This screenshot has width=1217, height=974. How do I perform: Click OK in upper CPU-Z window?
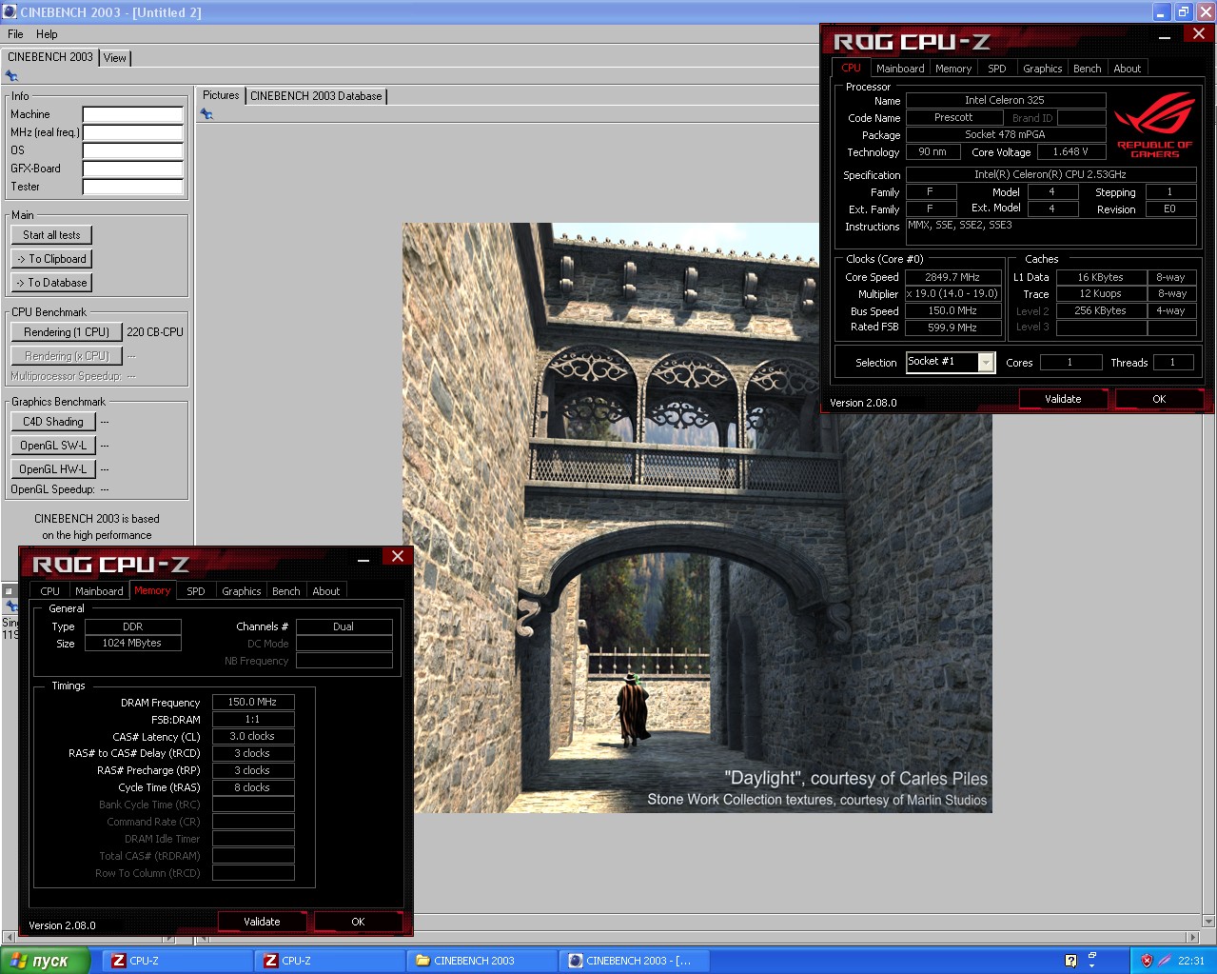tap(1159, 399)
